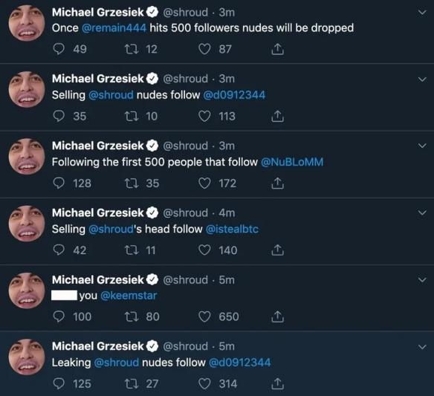Open the chevron menu on the @keemstar tweet
This screenshot has width=434, height=396.
click(x=422, y=279)
